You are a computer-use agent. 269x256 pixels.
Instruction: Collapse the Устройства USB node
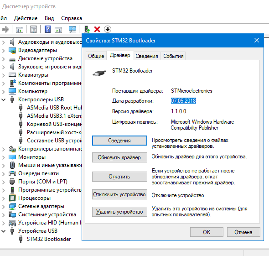click(4, 231)
